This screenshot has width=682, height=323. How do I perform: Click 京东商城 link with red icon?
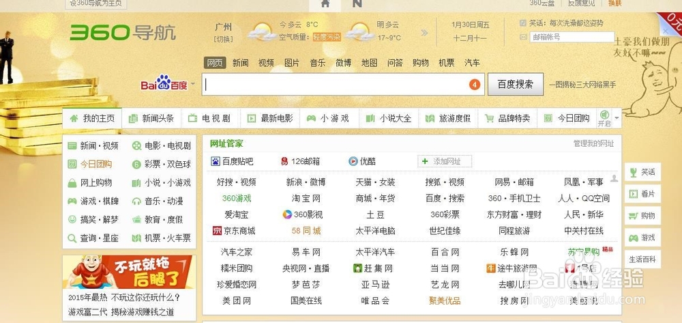coord(234,231)
